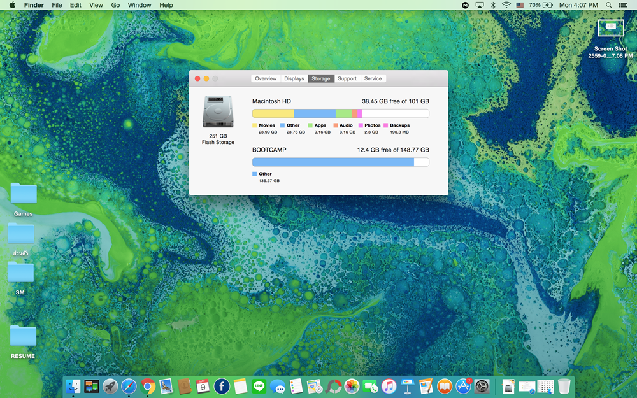
Task: Launch Launchpad rocket icon in Dock
Action: pyautogui.click(x=110, y=387)
